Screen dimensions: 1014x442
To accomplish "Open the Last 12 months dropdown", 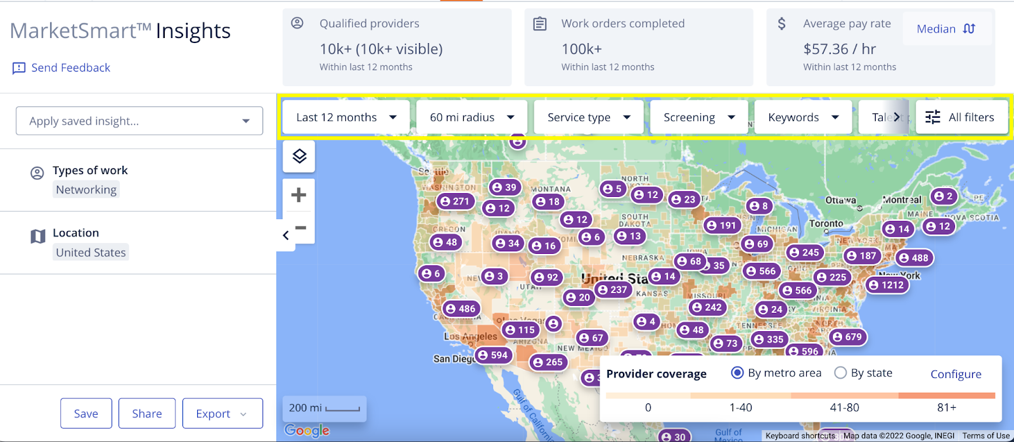I will click(x=346, y=117).
